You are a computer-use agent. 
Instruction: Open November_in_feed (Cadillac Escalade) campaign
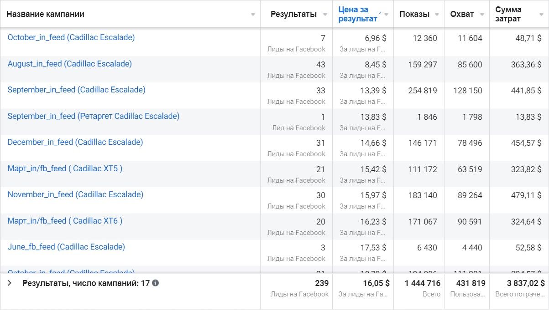(x=75, y=194)
